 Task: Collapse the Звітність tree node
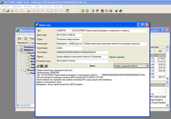click(x=18, y=50)
